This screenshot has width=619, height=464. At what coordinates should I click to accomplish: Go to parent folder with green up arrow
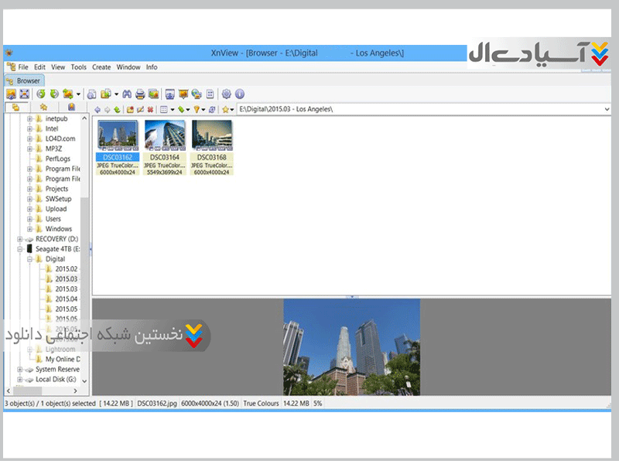pos(116,110)
